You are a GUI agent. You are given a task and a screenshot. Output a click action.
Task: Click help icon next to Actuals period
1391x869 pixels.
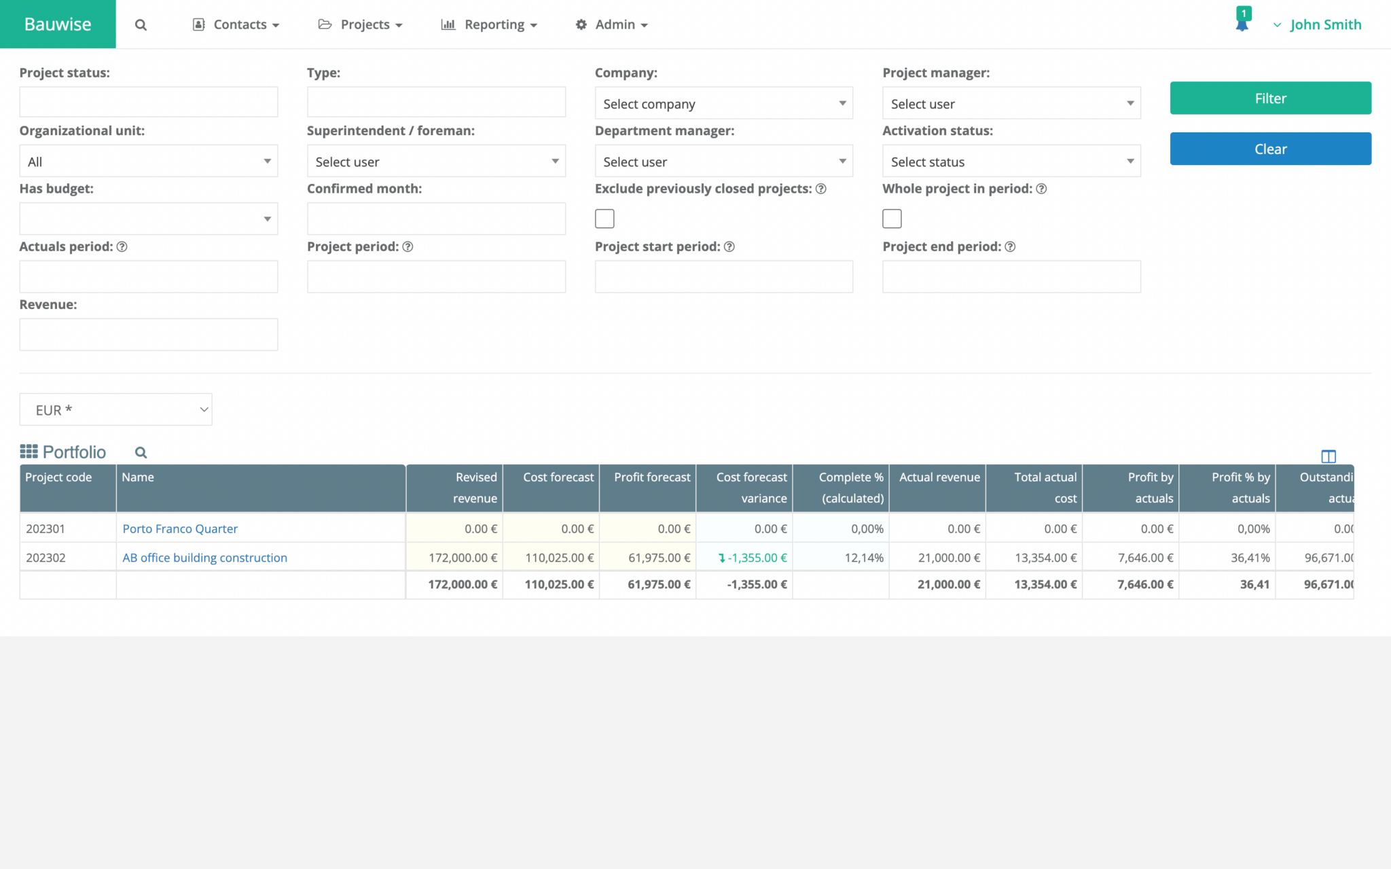[122, 246]
